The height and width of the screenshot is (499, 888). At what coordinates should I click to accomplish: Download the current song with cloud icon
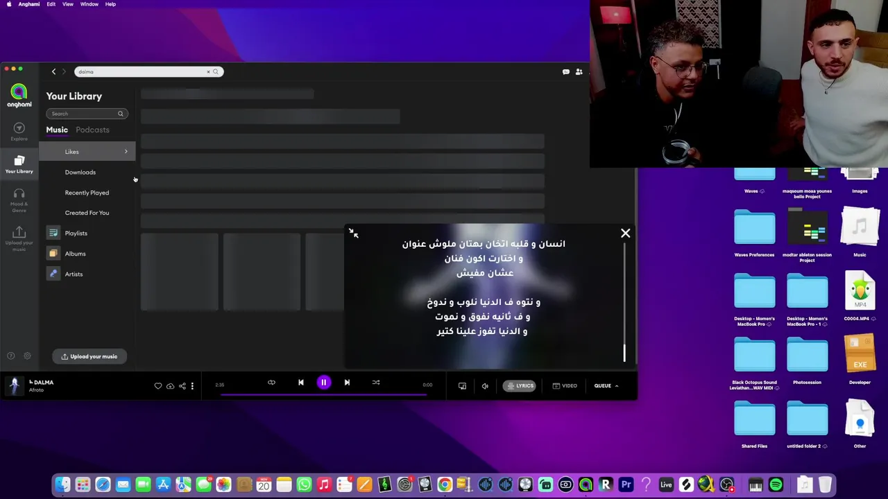(170, 386)
